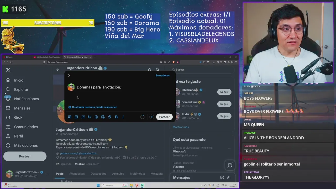
Task: Open browser downloads icon
Action: click(x=214, y=62)
